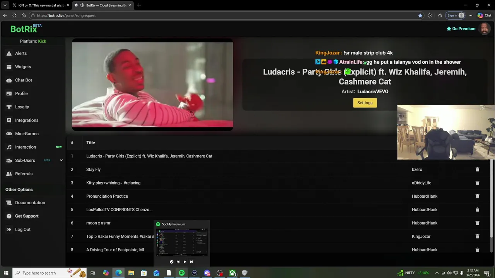Screen dimensions: 495x278
Task: Open Spotify from taskbar
Action: pos(182,273)
